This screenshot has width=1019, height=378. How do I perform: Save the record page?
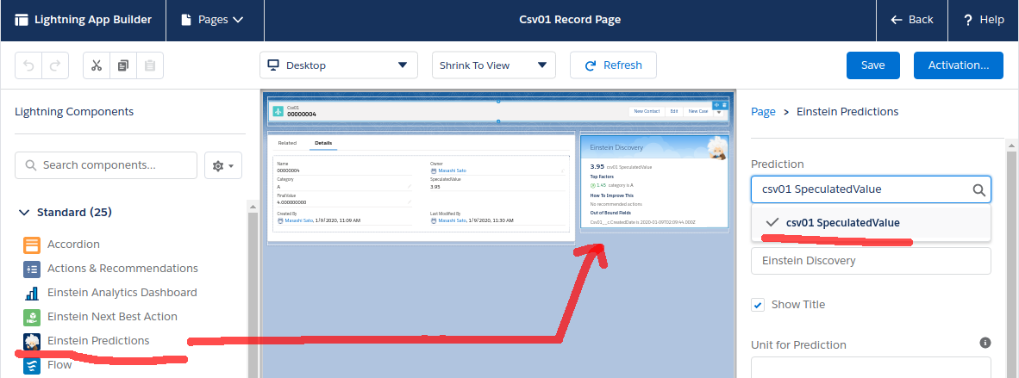(872, 65)
